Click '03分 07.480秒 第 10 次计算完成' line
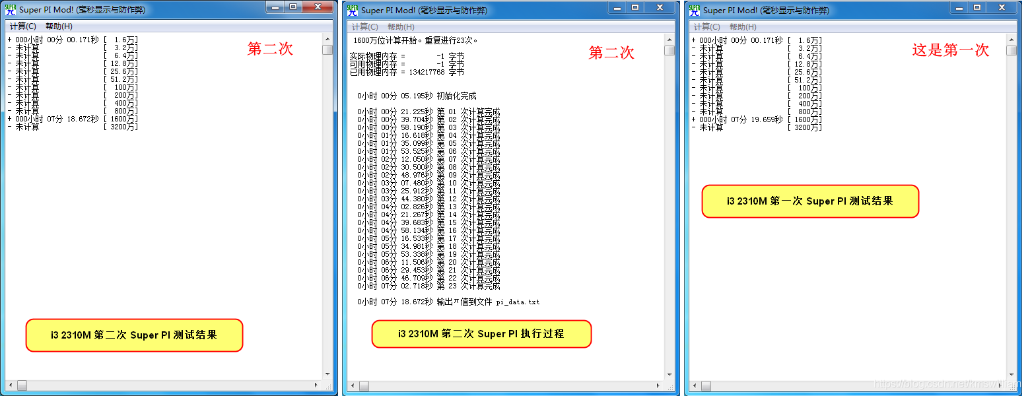 click(428, 183)
